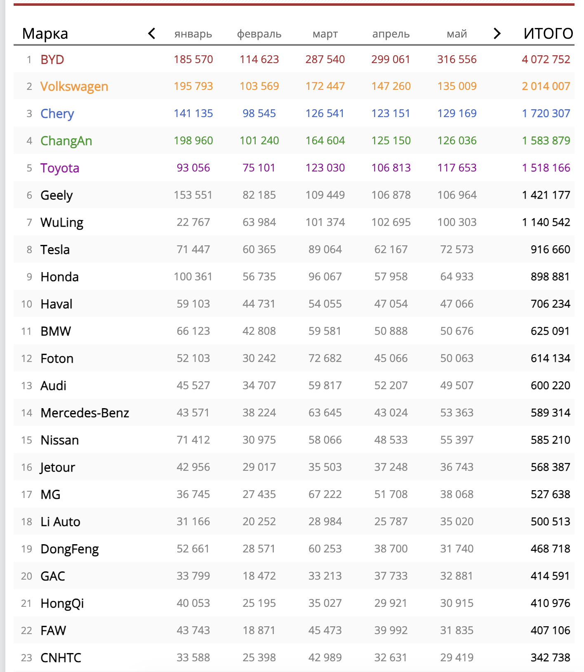The height and width of the screenshot is (672, 584).
Task: Open the Volkswagen brand link
Action: pyautogui.click(x=74, y=86)
